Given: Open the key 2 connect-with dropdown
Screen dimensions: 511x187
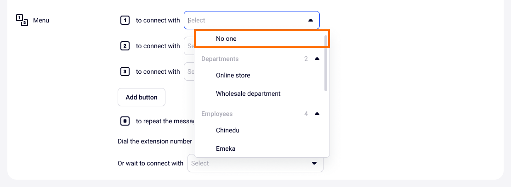Looking at the screenshot, I should pos(189,46).
